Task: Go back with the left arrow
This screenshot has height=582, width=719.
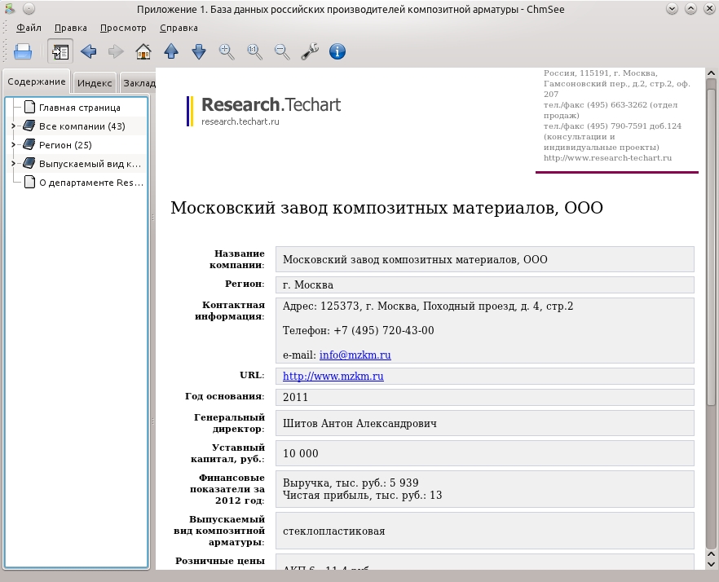Action: [x=88, y=51]
